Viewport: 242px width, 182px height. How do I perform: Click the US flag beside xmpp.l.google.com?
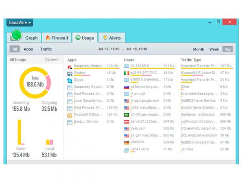(127, 101)
